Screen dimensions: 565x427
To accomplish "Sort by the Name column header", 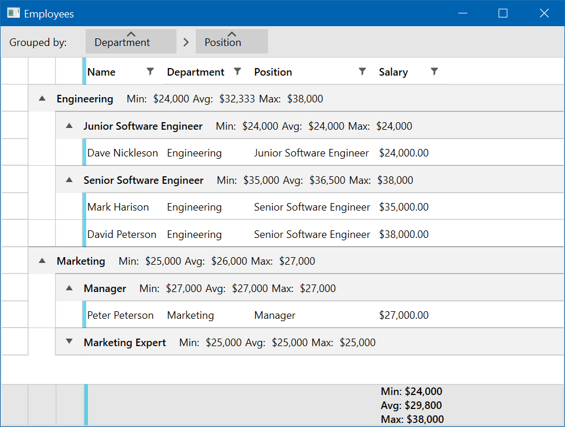I will point(101,72).
